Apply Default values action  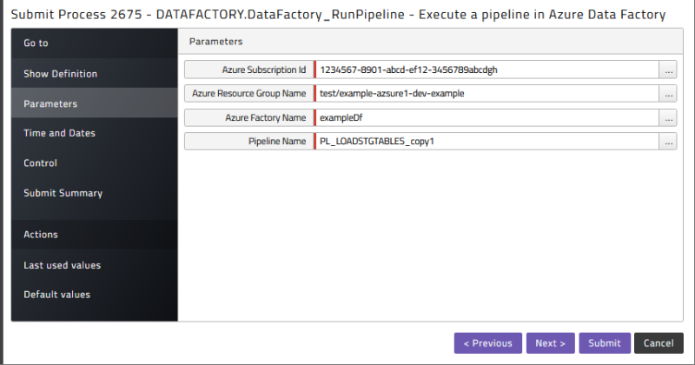tap(95, 295)
